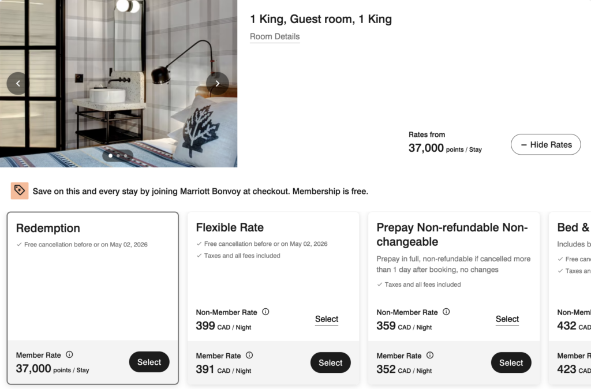
Task: Jump to second photo carousel dot
Action: [118, 155]
